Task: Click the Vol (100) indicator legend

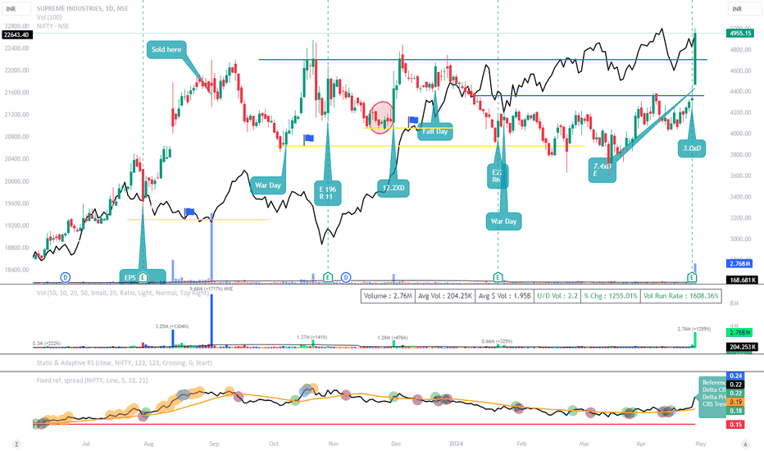Action: click(x=49, y=17)
